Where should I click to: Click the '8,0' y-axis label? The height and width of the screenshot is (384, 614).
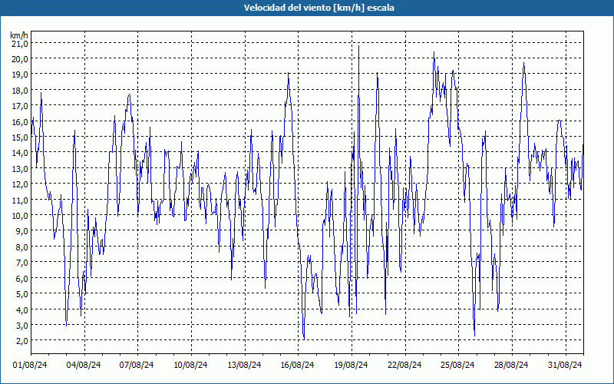(22, 247)
